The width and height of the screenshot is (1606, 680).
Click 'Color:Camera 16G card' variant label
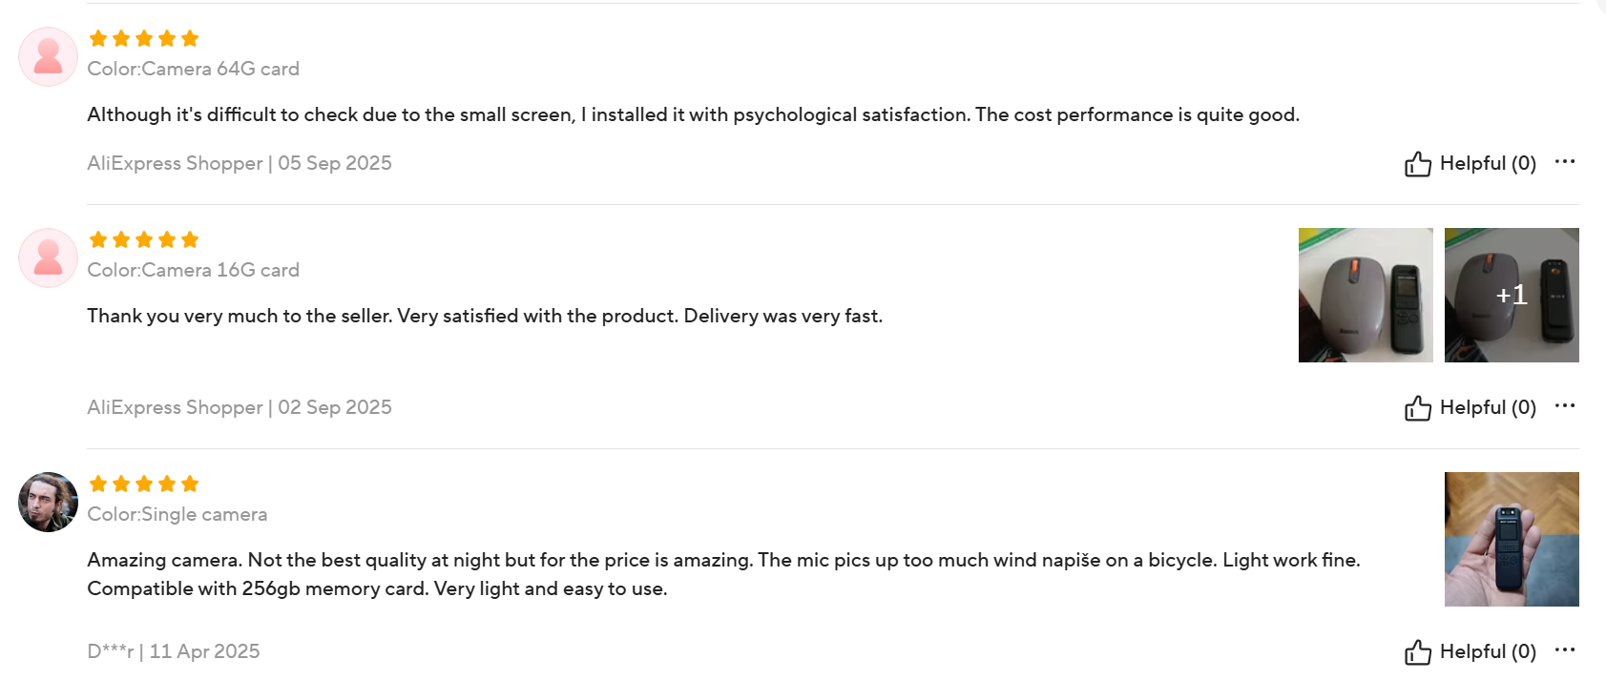pyautogui.click(x=193, y=270)
